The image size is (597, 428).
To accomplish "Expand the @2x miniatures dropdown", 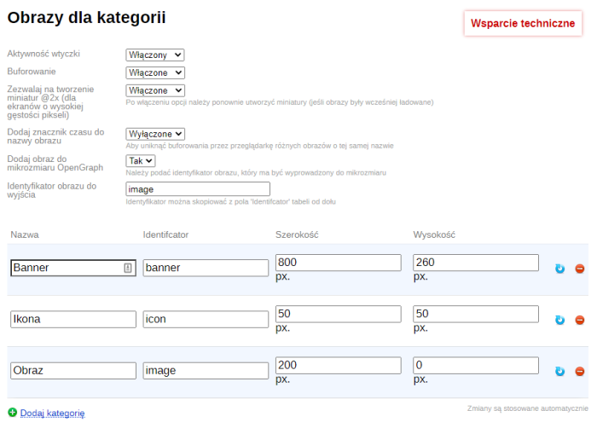I will click(154, 90).
